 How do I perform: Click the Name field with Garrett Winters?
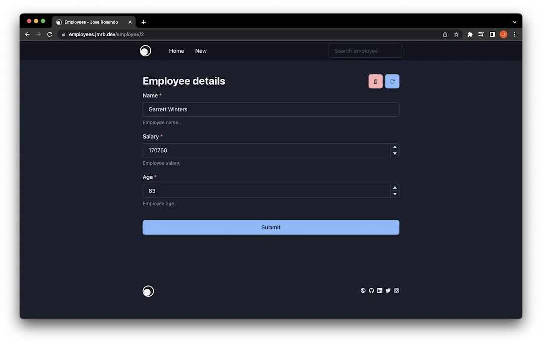(x=271, y=109)
